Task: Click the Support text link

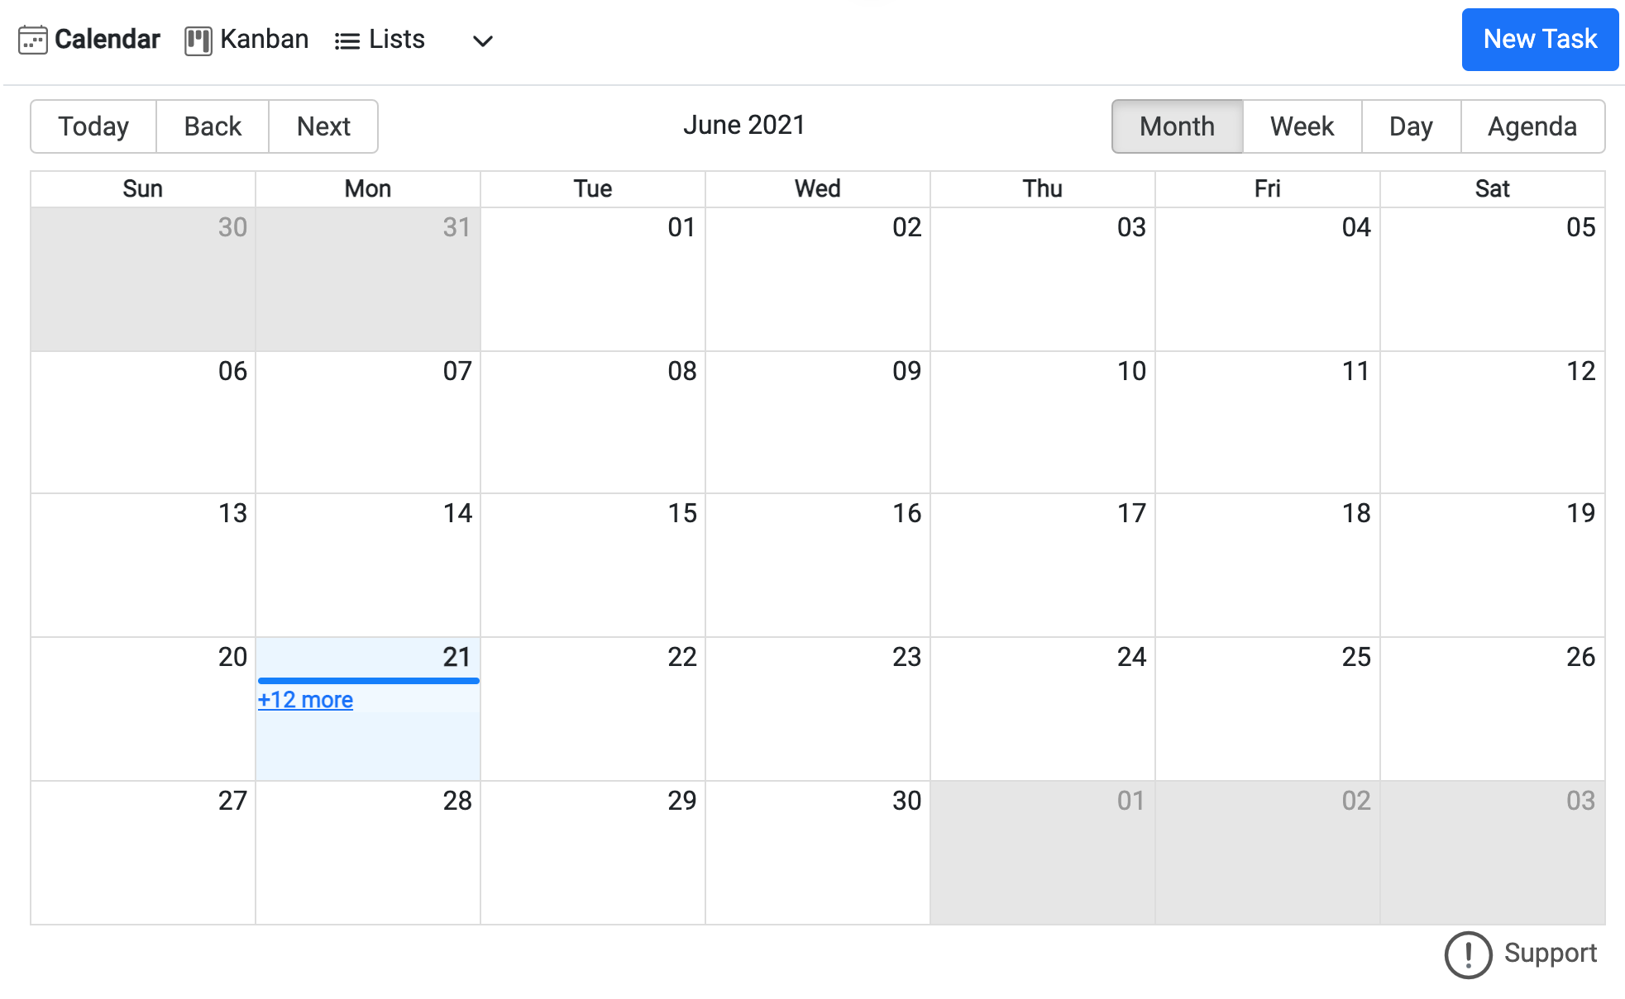Action: (1550, 953)
